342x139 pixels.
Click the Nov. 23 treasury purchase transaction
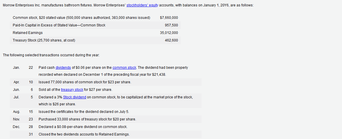coord(106,119)
